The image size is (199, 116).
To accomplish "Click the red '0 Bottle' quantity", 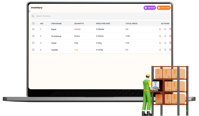I will 77,29.
